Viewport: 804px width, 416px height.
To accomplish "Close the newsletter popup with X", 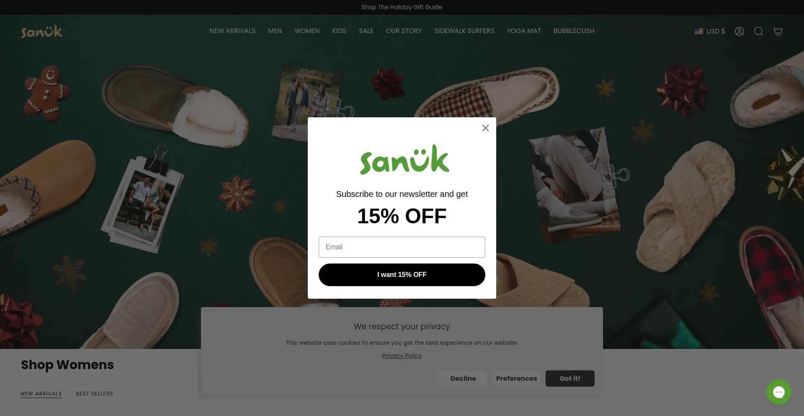I will 485,128.
